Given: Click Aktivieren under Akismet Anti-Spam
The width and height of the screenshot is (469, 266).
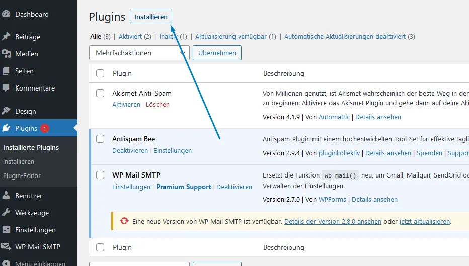Looking at the screenshot, I should point(126,104).
